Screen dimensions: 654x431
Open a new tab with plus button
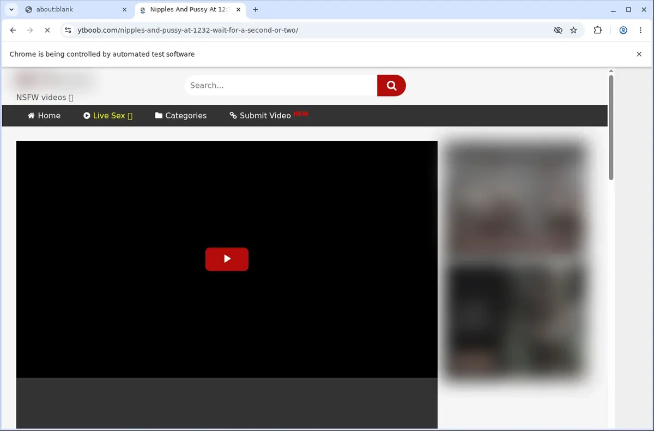point(256,9)
